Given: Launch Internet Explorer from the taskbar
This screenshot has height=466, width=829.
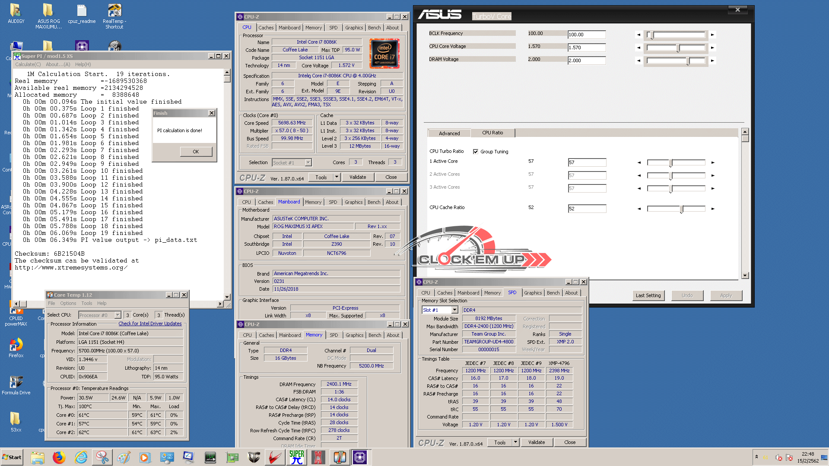Looking at the screenshot, I should coord(81,457).
